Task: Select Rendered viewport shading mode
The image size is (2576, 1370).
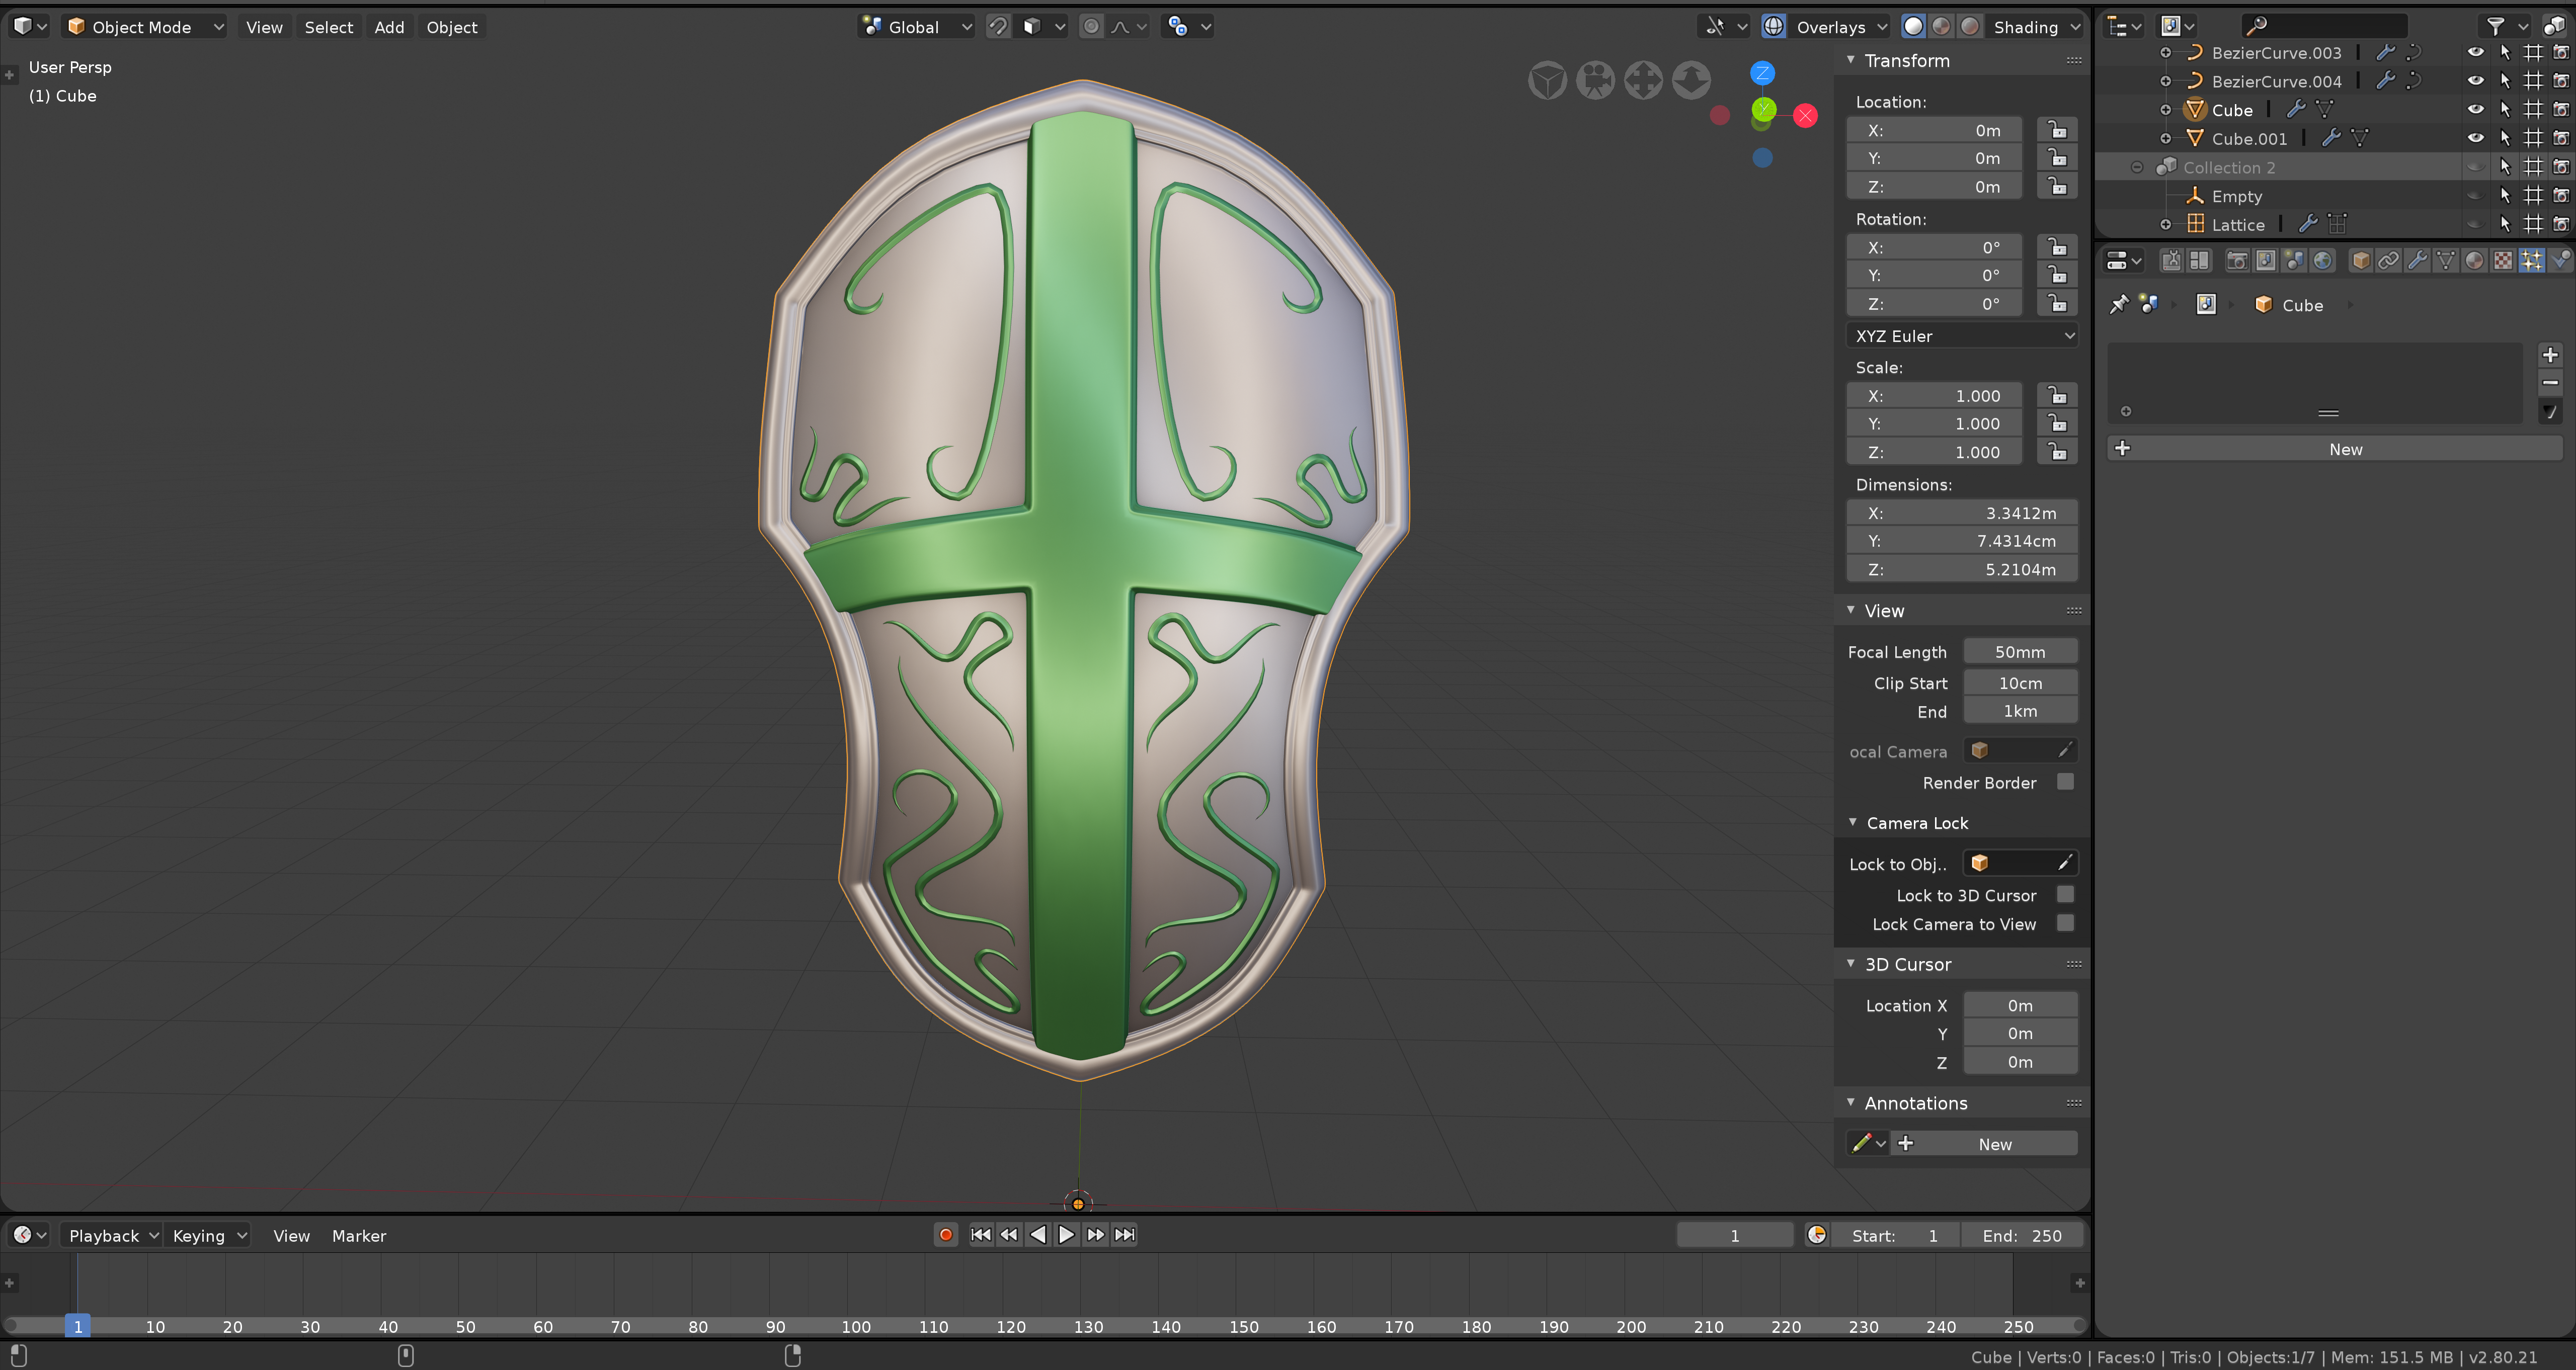Action: point(1969,27)
